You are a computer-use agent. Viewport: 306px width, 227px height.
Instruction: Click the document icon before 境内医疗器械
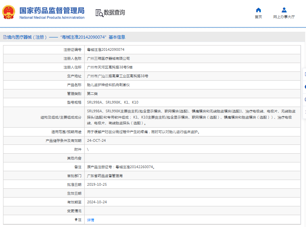point(4,37)
